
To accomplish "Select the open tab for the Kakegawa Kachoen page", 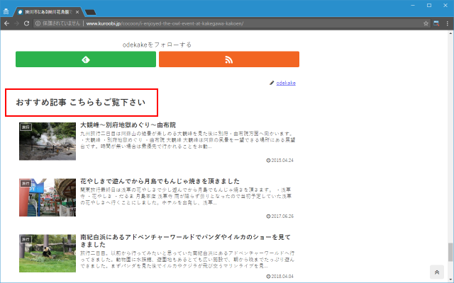I will (x=48, y=12).
